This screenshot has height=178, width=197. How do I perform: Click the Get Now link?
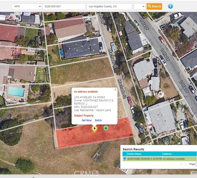pyautogui.click(x=86, y=120)
